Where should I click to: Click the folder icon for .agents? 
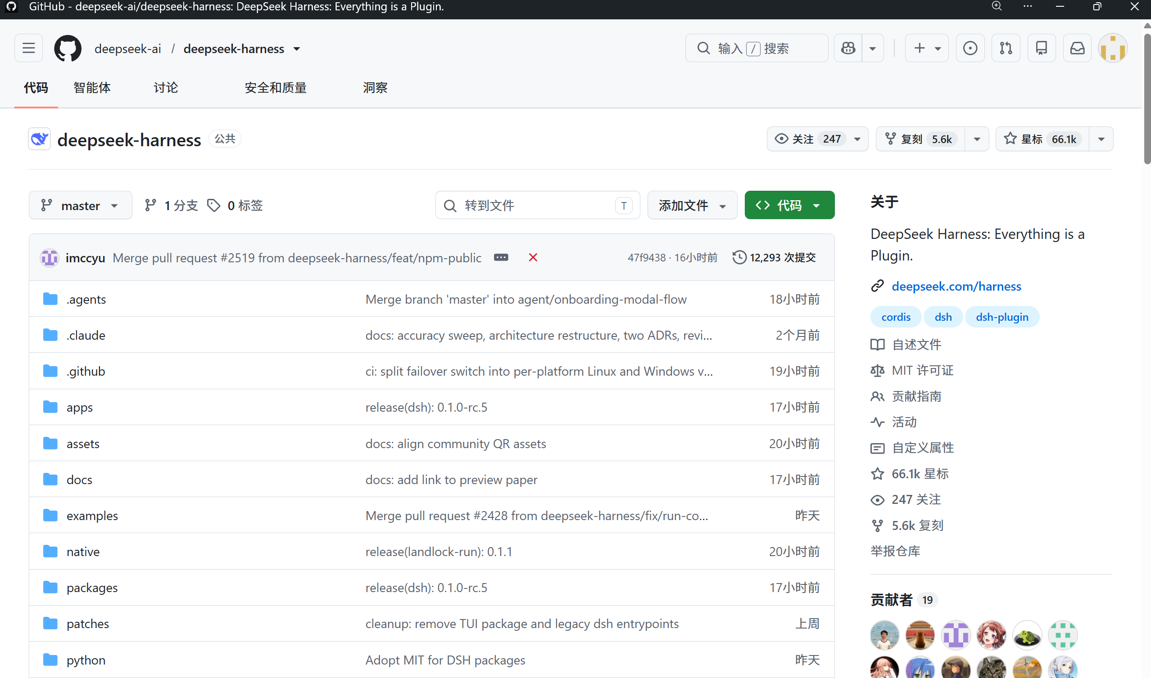(50, 299)
